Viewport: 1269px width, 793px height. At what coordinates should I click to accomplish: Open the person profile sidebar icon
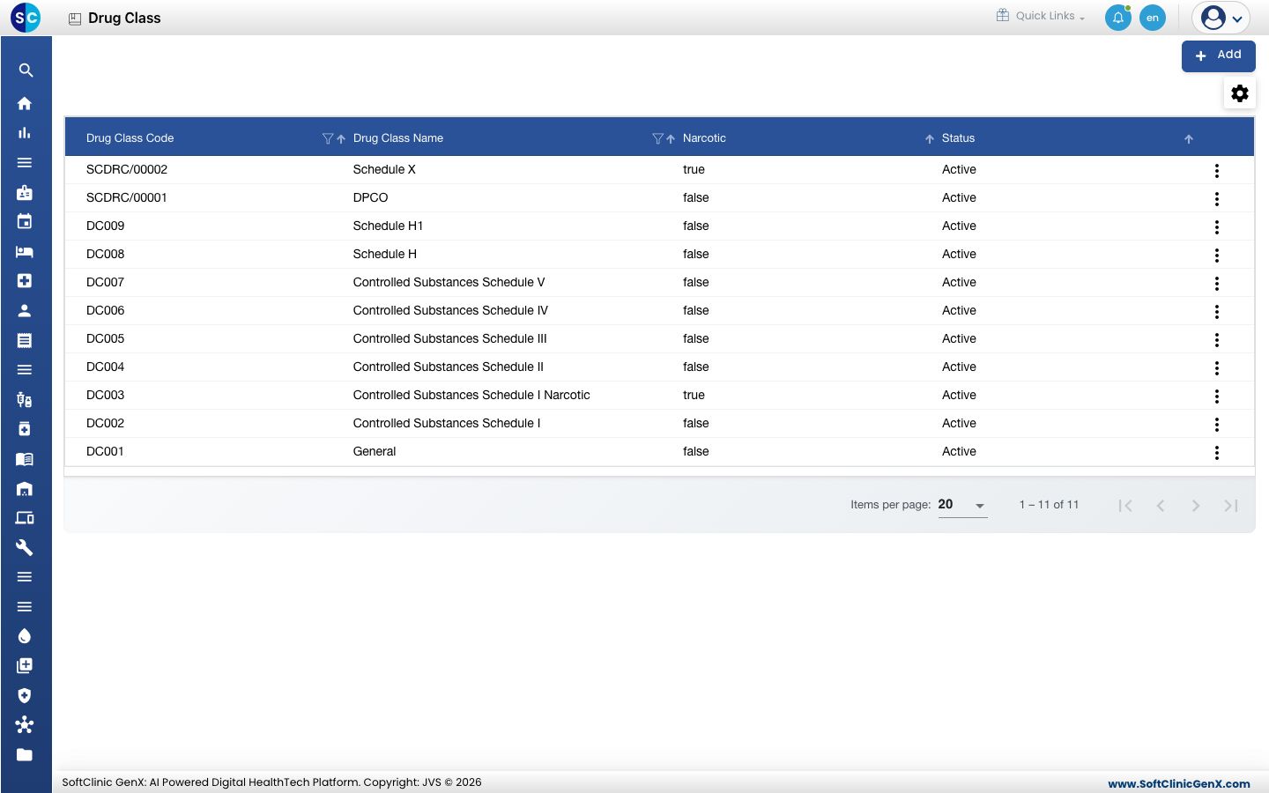pyautogui.click(x=25, y=310)
